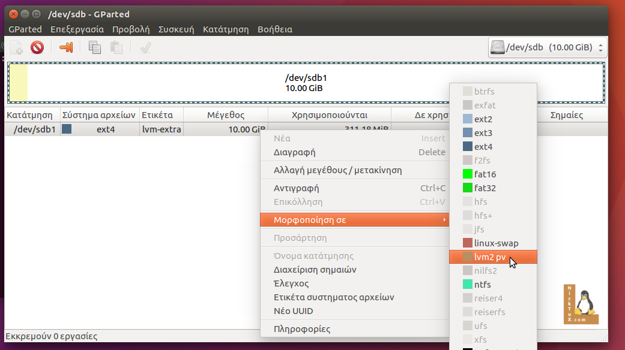Select Αλλαγή μεγέθους / μετακίνηση option
Image resolution: width=625 pixels, height=350 pixels.
click(337, 170)
